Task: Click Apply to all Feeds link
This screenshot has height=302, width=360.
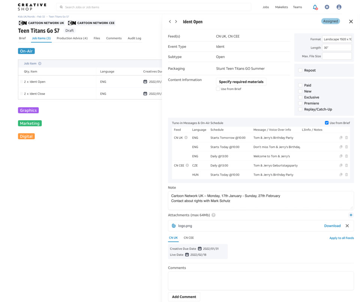Action: coord(341,238)
